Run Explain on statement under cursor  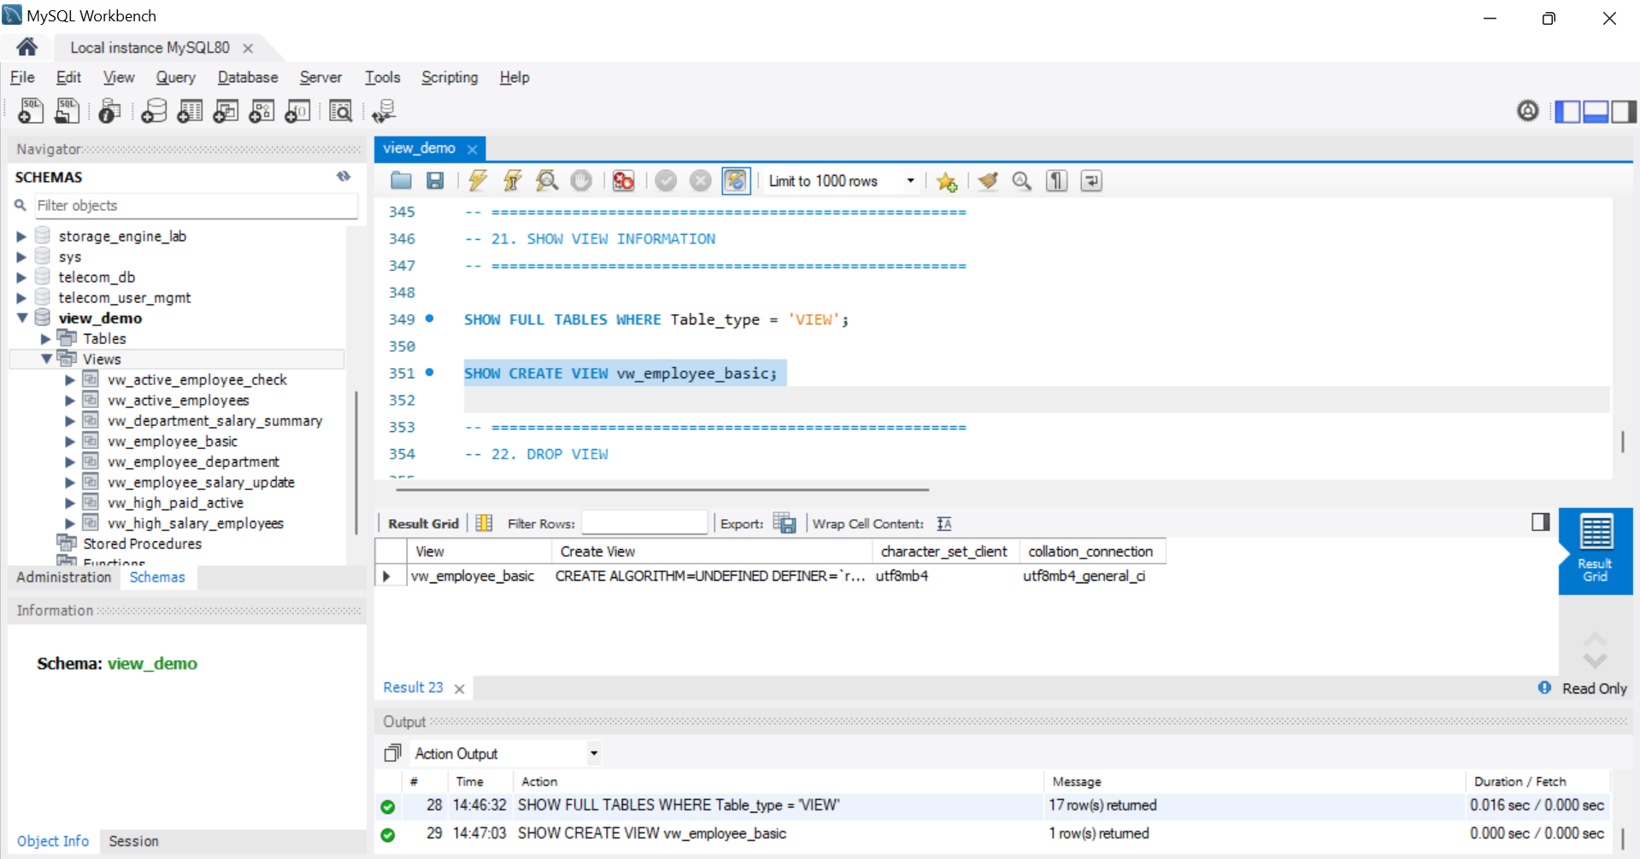[547, 181]
